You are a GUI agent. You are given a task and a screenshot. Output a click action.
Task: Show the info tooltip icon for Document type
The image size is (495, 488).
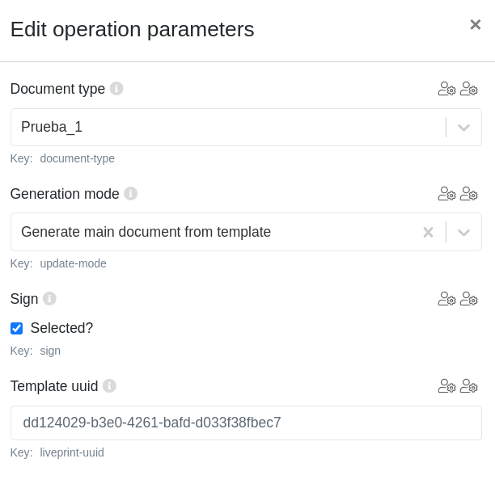116,88
